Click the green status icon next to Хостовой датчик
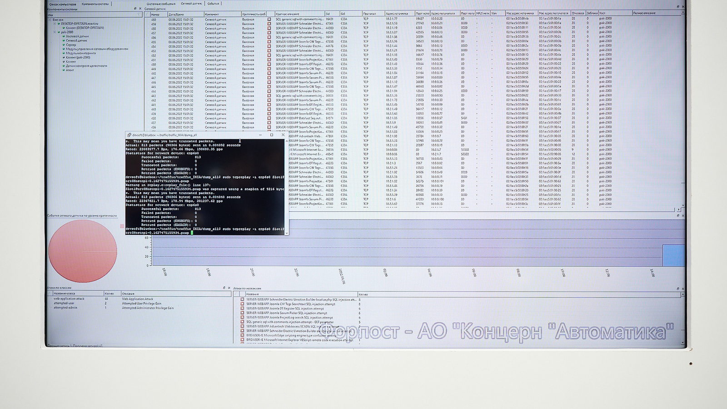This screenshot has width=727, height=409. click(64, 36)
